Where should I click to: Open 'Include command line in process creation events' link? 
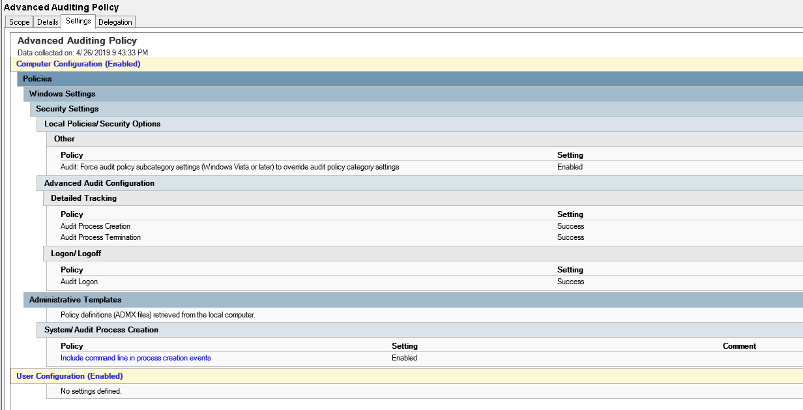pos(136,358)
